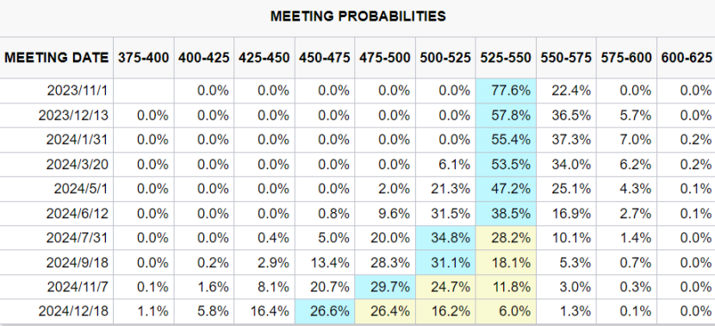Click the 600-625 column header
Viewport: 715px width, 326px height.
click(686, 58)
